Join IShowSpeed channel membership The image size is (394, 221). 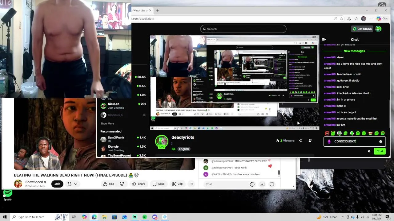57,184
